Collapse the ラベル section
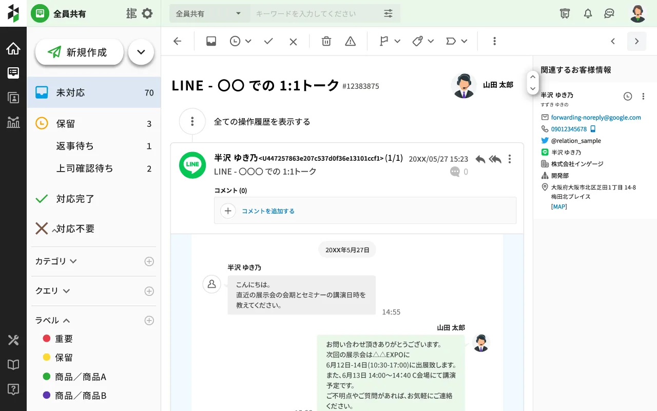 coord(52,320)
